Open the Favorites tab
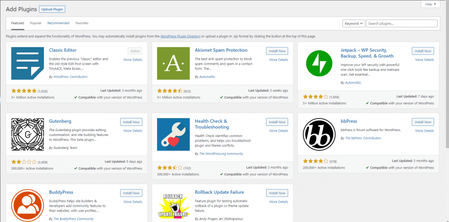Viewport: 449px width, 222px height. [x=82, y=23]
